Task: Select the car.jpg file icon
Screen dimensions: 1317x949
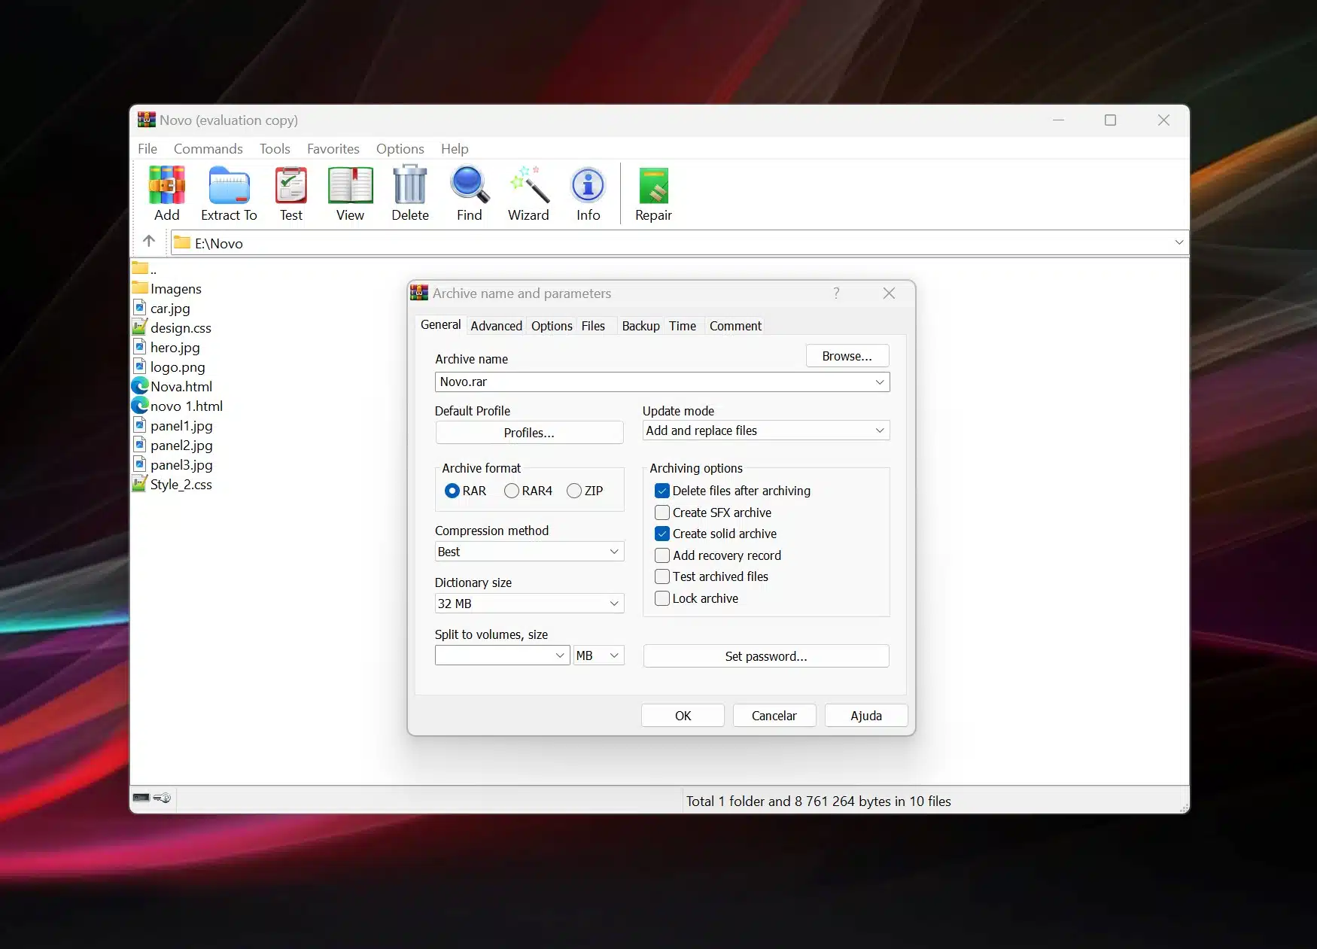Action: (139, 307)
